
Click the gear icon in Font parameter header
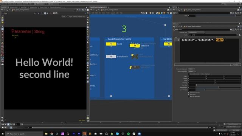tap(231, 29)
